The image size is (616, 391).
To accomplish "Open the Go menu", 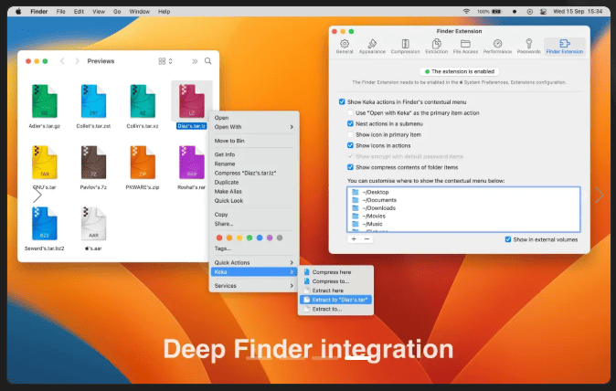I will point(117,11).
